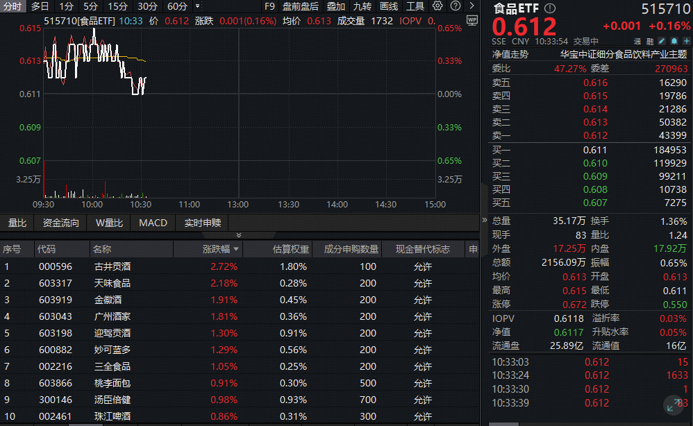This screenshot has width=693, height=426.
Task: Click the F9 button
Action: click(x=270, y=6)
